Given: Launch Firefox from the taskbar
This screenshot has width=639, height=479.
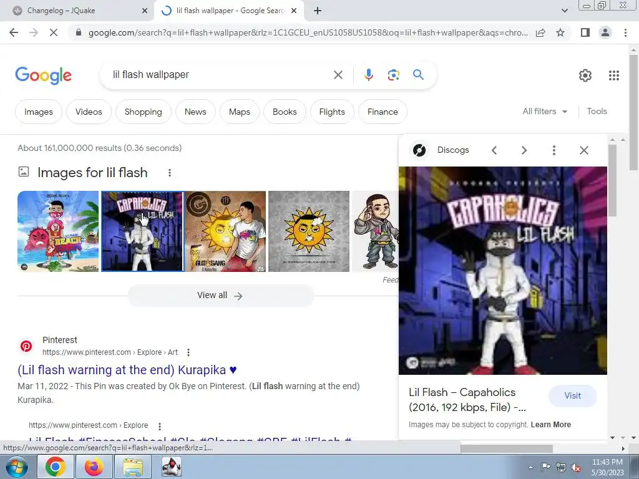Looking at the screenshot, I should click(x=94, y=467).
